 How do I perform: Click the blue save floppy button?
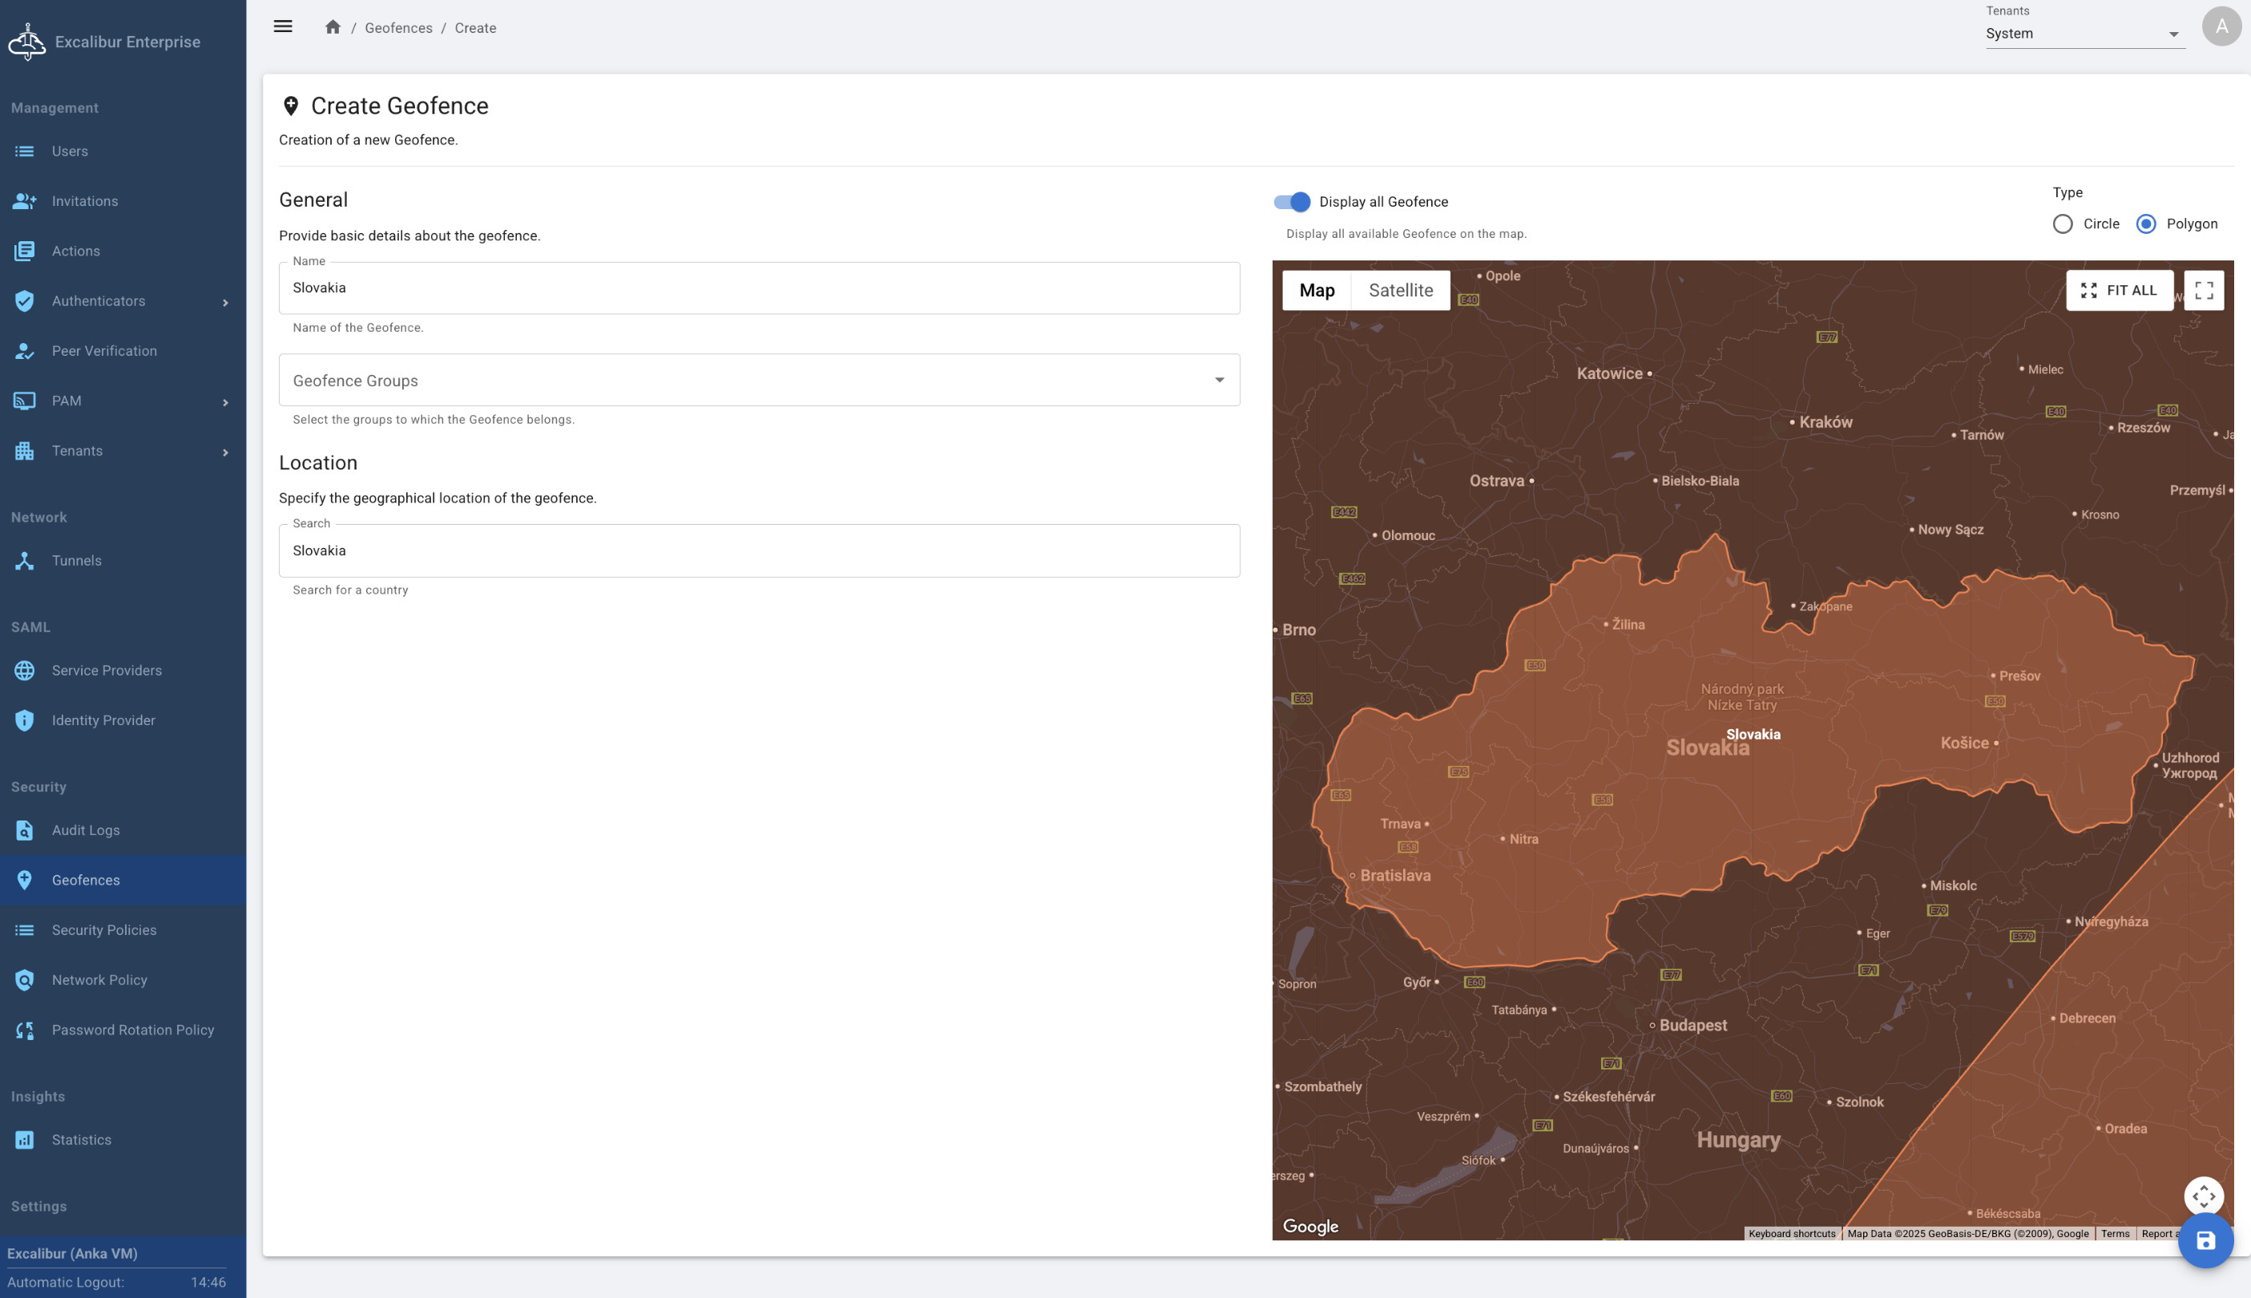point(2205,1240)
